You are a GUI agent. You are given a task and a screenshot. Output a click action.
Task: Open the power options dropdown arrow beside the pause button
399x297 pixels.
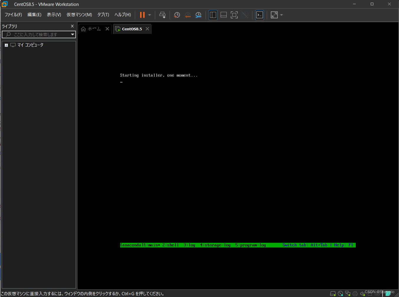pyautogui.click(x=150, y=15)
